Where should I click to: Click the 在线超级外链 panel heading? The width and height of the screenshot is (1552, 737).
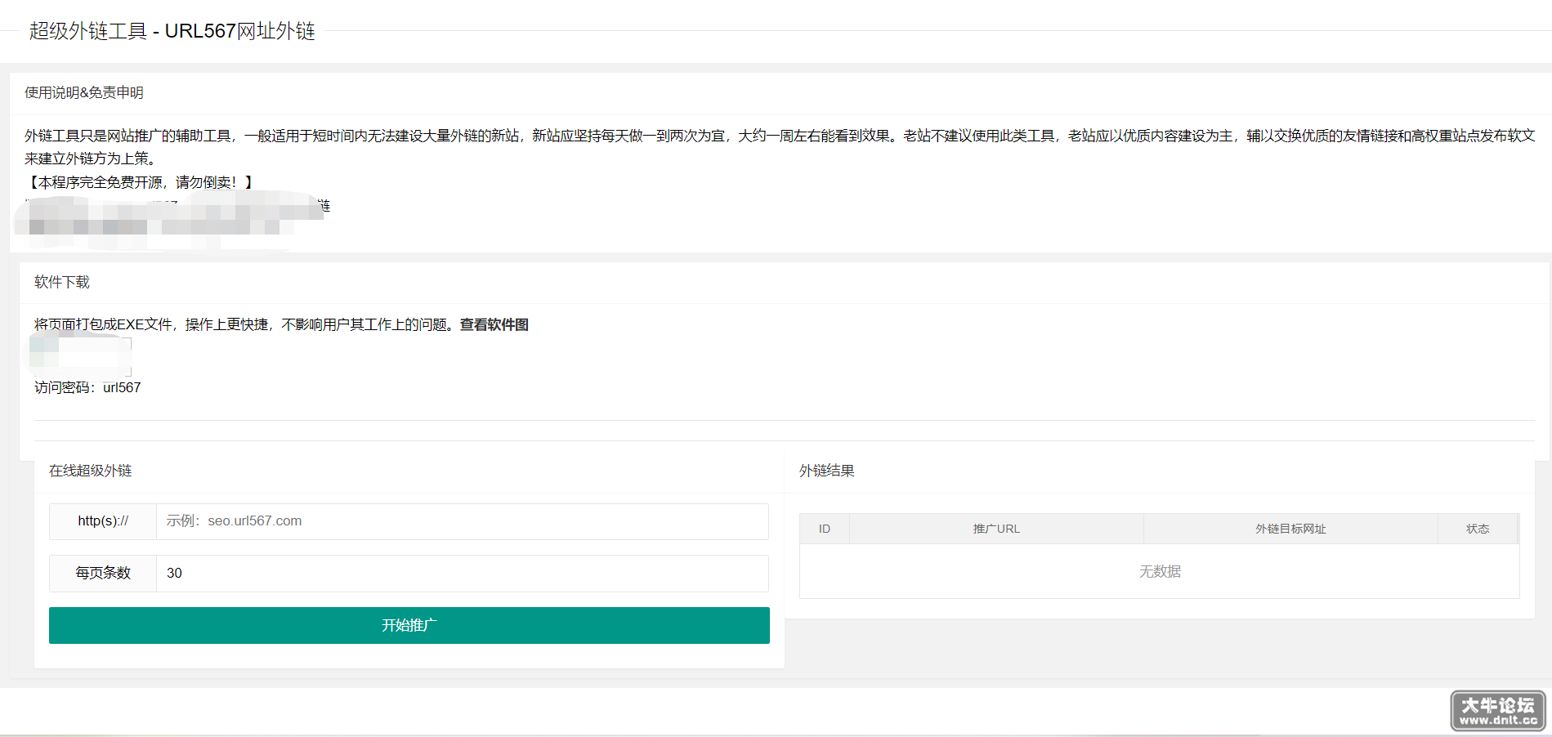coord(91,471)
